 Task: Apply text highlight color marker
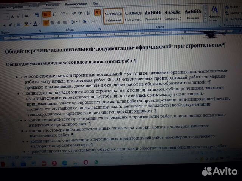pos(26,24)
